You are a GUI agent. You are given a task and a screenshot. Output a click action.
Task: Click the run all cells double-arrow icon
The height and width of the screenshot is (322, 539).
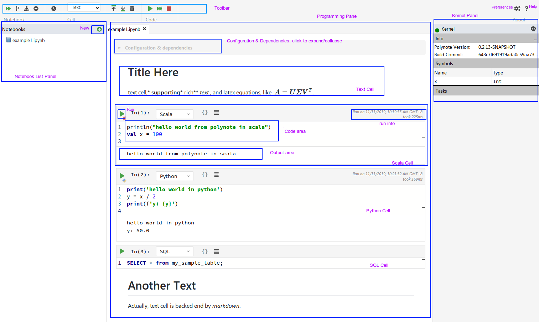(8, 9)
